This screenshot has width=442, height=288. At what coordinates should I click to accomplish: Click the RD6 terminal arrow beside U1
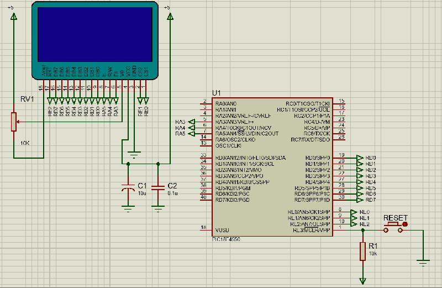(360, 194)
